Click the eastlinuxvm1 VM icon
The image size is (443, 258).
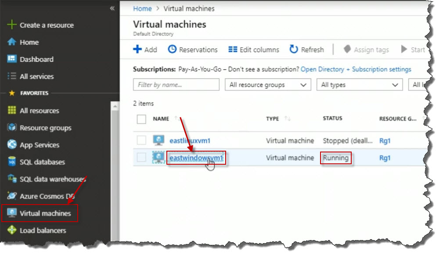[x=158, y=140]
